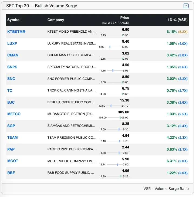Click company name KTBST MIXED FREEHOLD AN…
This screenshot has width=196, height=197.
[72, 32]
